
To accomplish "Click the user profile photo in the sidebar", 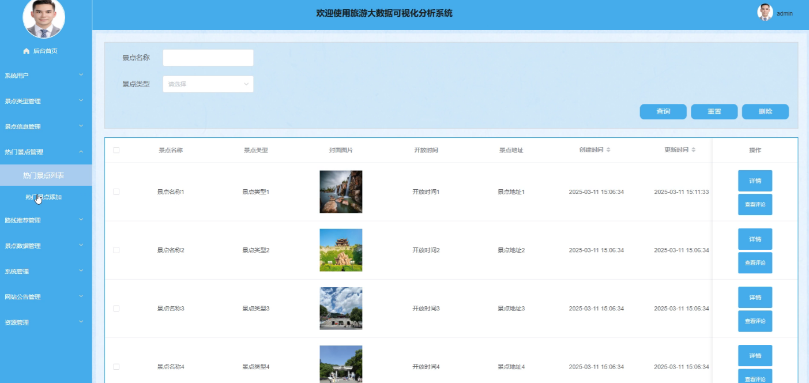I will click(44, 18).
